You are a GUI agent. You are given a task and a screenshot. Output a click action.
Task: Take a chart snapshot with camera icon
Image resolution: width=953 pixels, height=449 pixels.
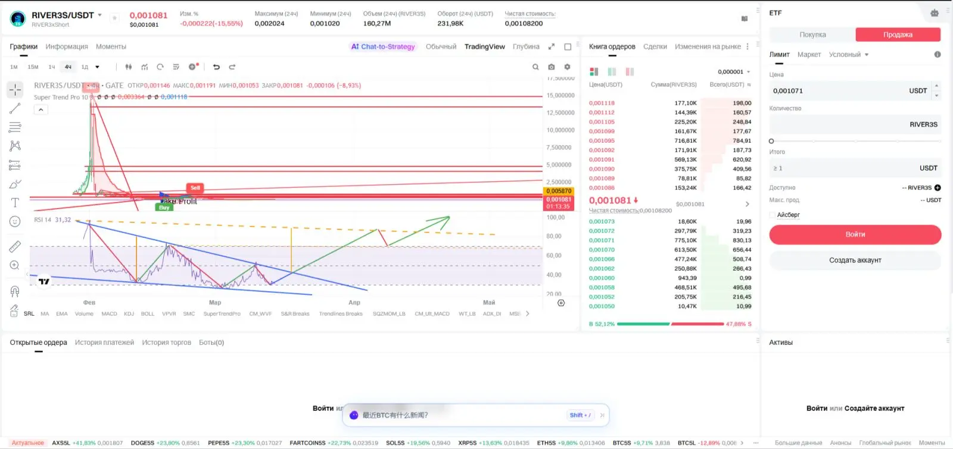552,67
